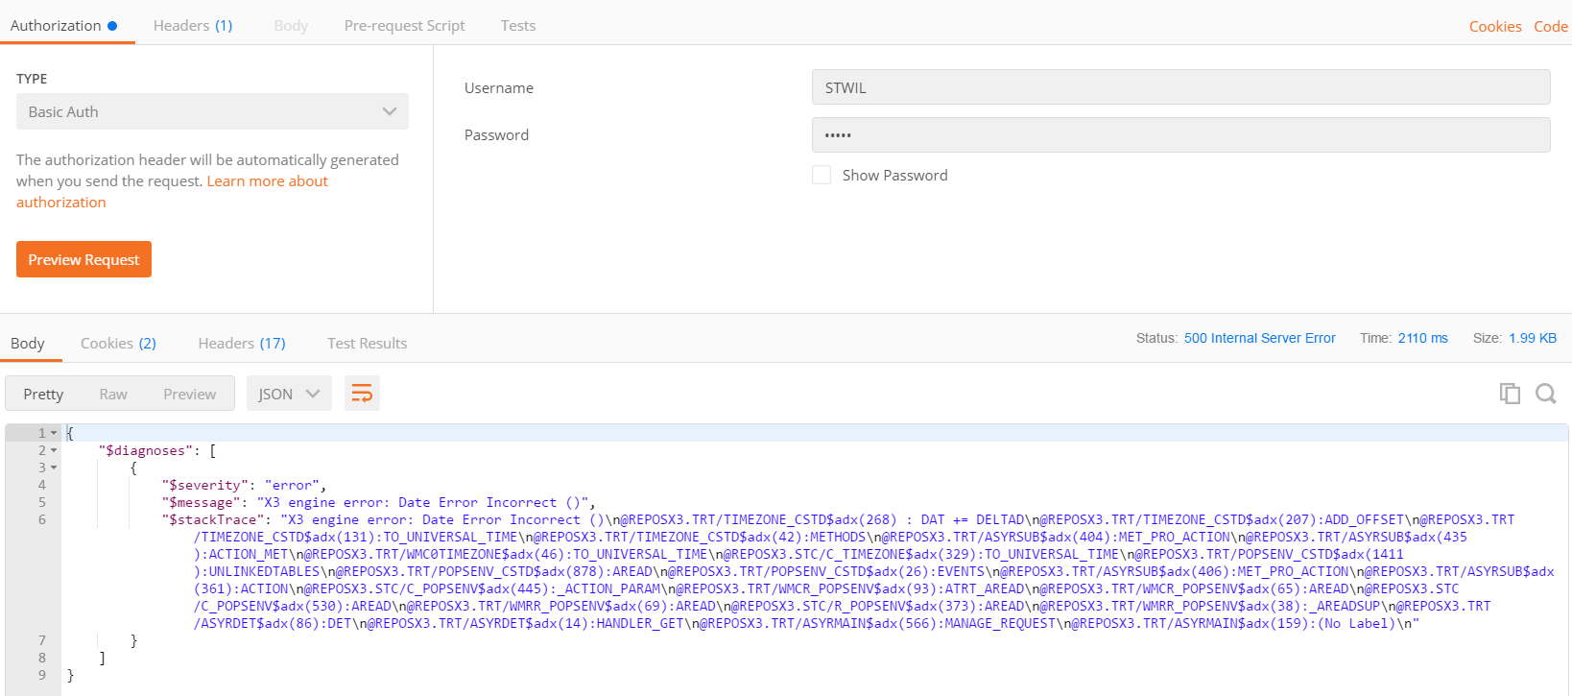Focus the Username field containing STWIL
Image resolution: width=1572 pixels, height=696 pixels.
coord(1180,87)
